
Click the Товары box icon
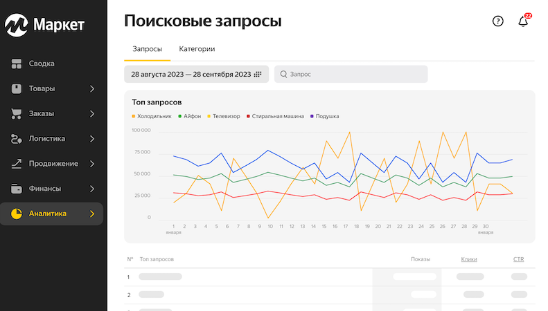[x=17, y=88]
